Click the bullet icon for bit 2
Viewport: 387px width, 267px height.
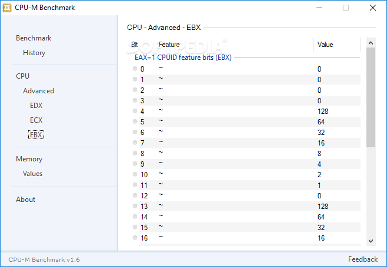point(135,90)
